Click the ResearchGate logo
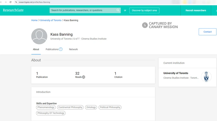 pyautogui.click(x=13, y=10)
